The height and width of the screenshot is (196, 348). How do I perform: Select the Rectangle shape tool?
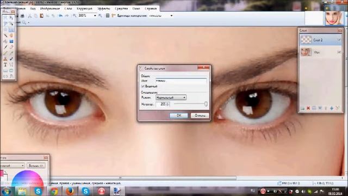pos(5,71)
